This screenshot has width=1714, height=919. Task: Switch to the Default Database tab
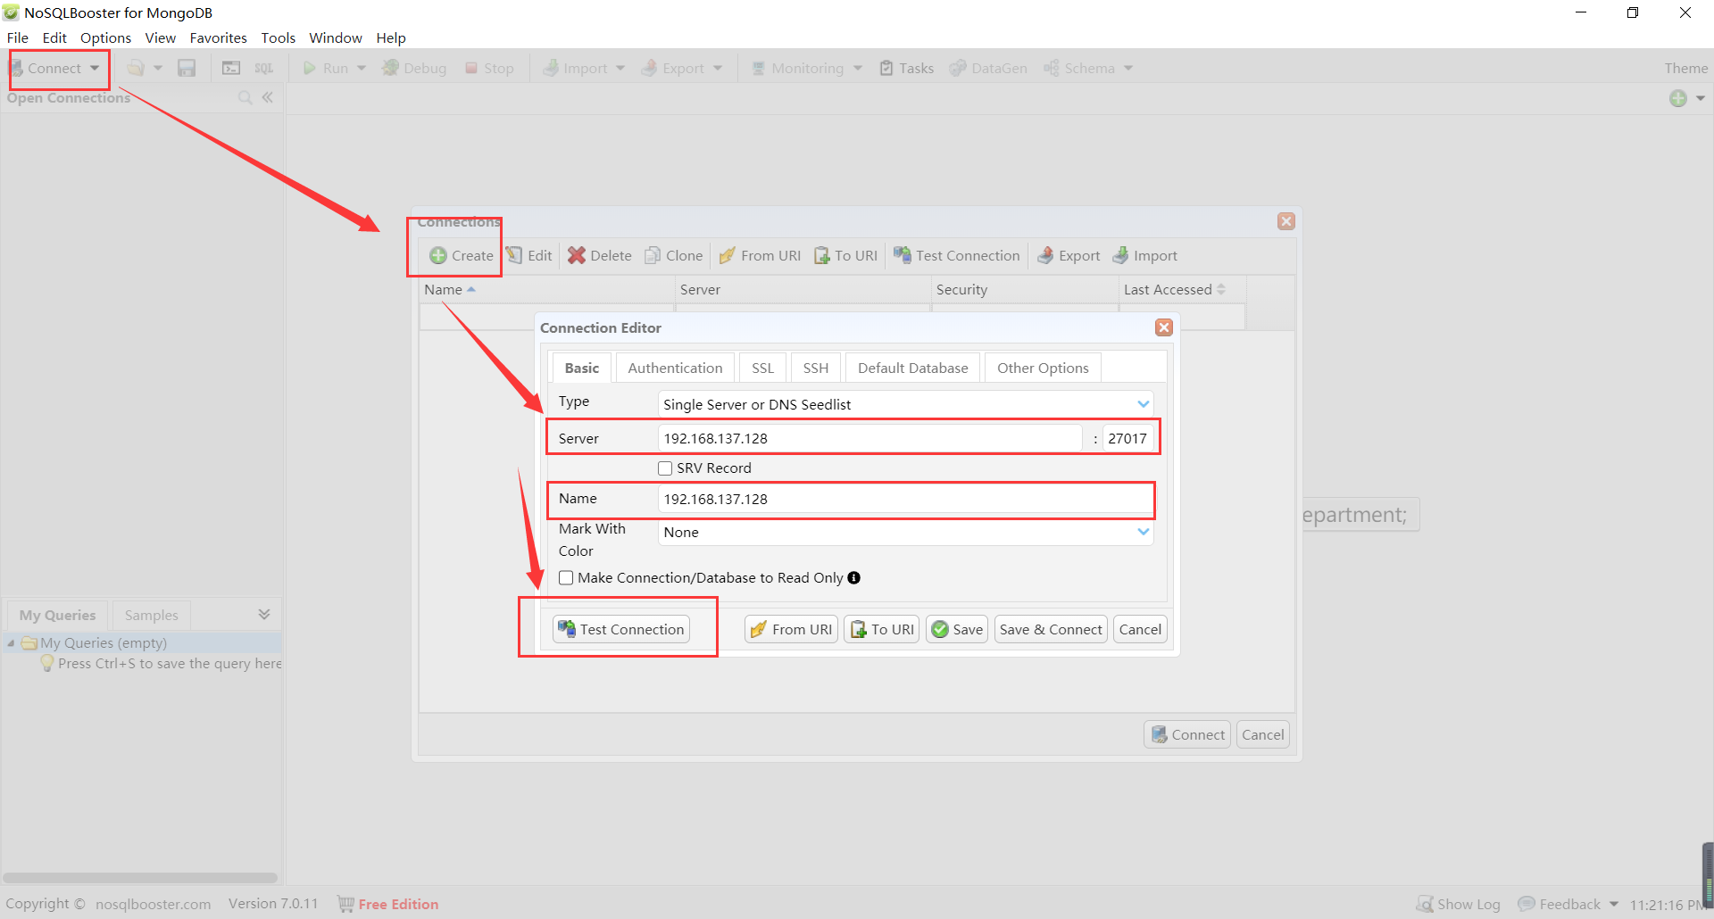(912, 368)
